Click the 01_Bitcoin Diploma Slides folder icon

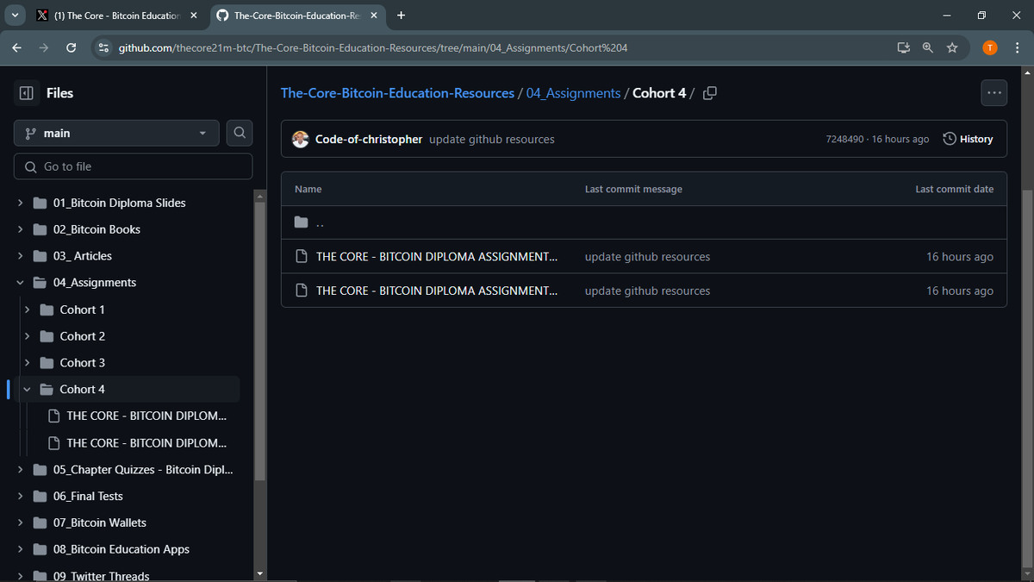pos(40,203)
